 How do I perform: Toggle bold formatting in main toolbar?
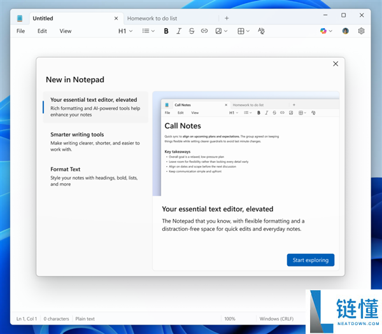(166, 31)
